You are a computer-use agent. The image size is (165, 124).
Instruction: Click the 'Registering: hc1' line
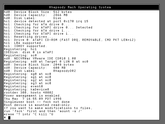click(x=20, y=49)
